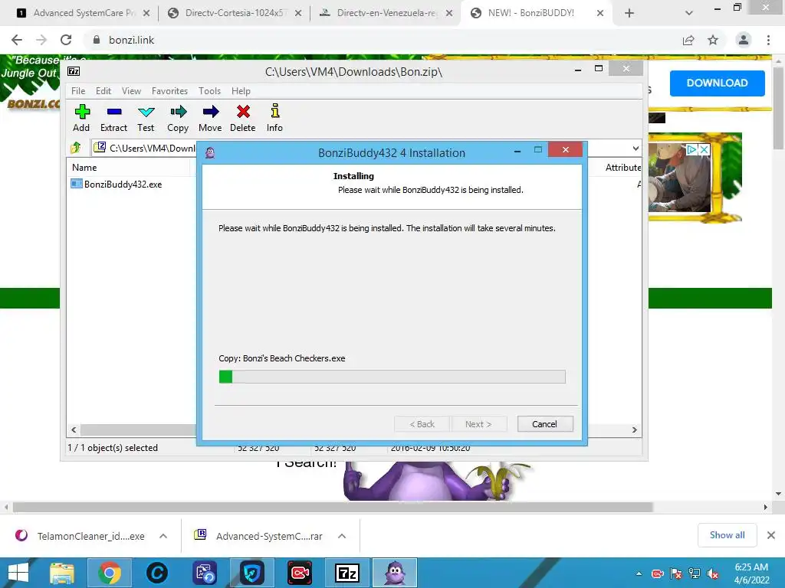
Task: Click the blue DOWNLOAD button
Action: click(718, 83)
